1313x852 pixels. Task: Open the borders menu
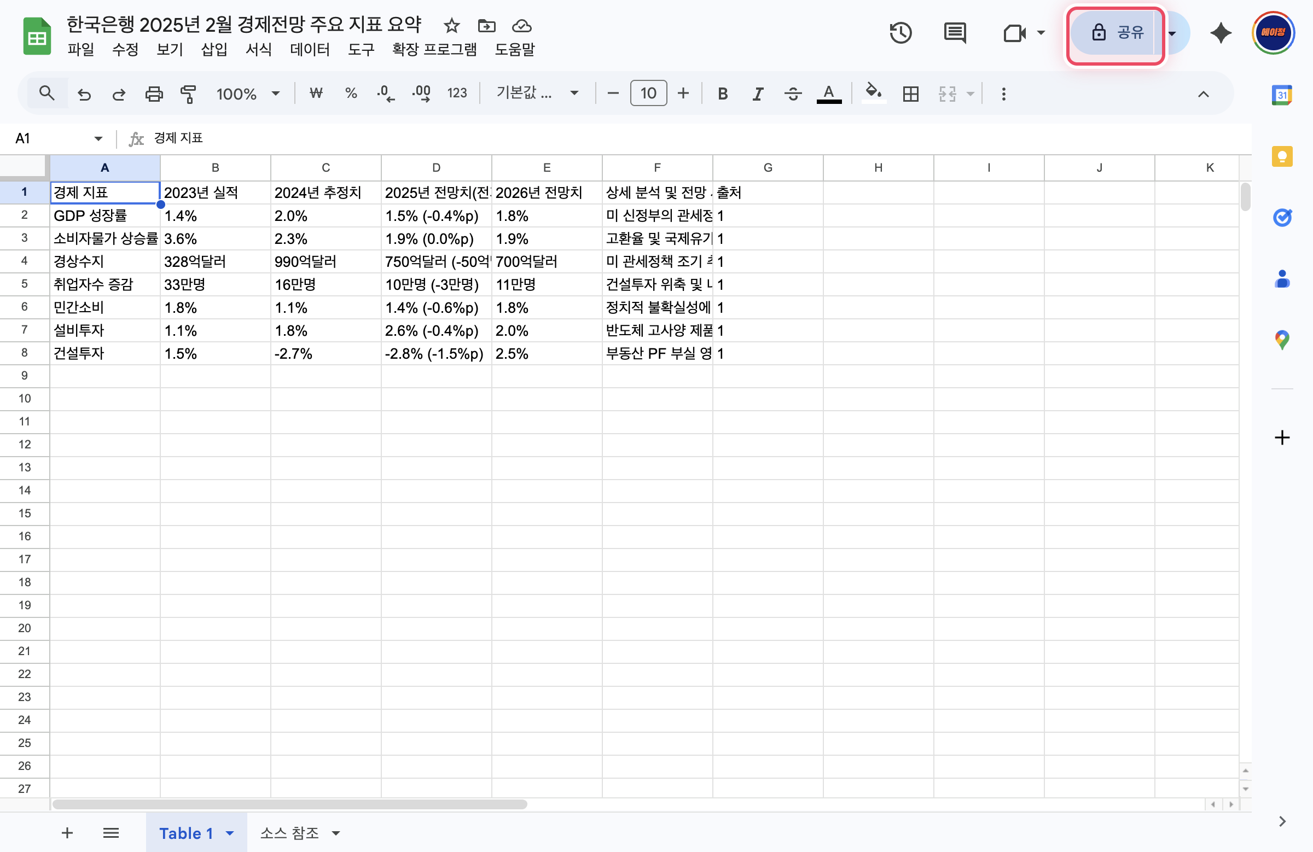[910, 94]
